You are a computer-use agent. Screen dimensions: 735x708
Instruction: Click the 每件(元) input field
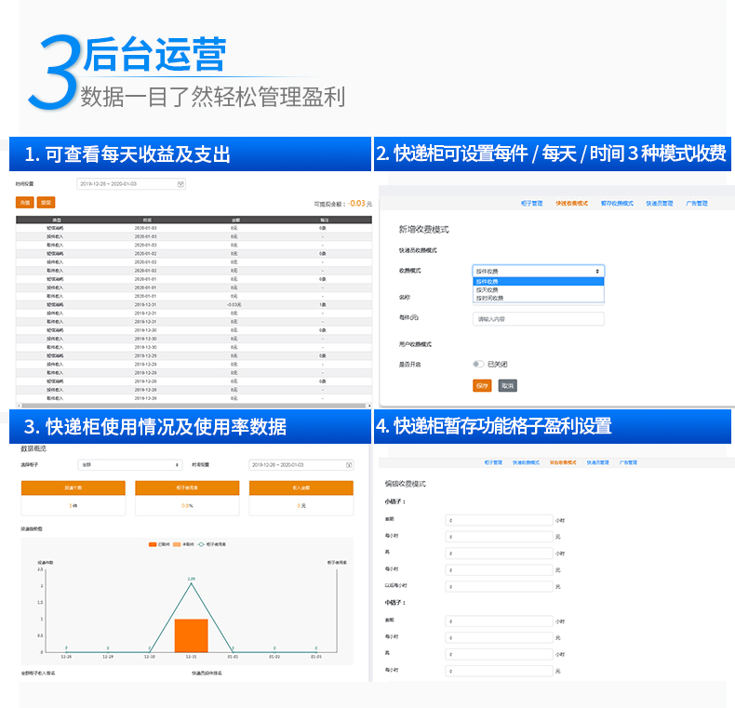click(538, 318)
